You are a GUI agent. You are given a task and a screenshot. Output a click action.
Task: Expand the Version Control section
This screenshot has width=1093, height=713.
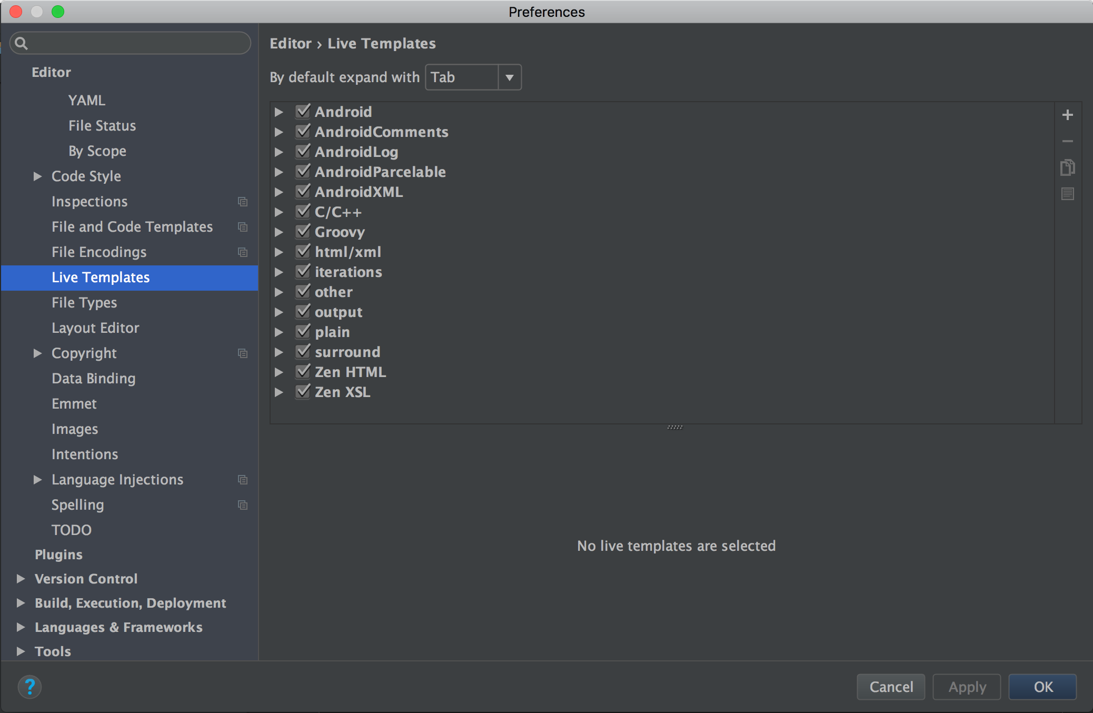[21, 579]
